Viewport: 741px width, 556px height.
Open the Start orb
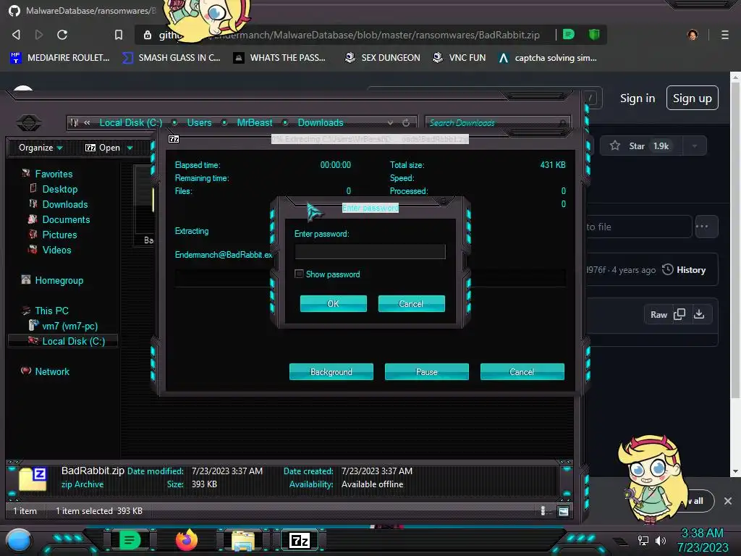pos(18,542)
